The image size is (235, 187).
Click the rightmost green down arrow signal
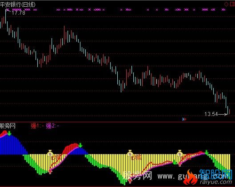coord(207,152)
